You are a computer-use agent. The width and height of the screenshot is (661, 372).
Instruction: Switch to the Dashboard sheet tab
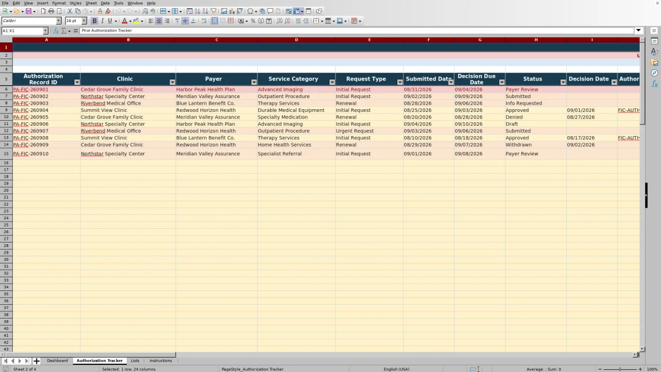tap(57, 361)
